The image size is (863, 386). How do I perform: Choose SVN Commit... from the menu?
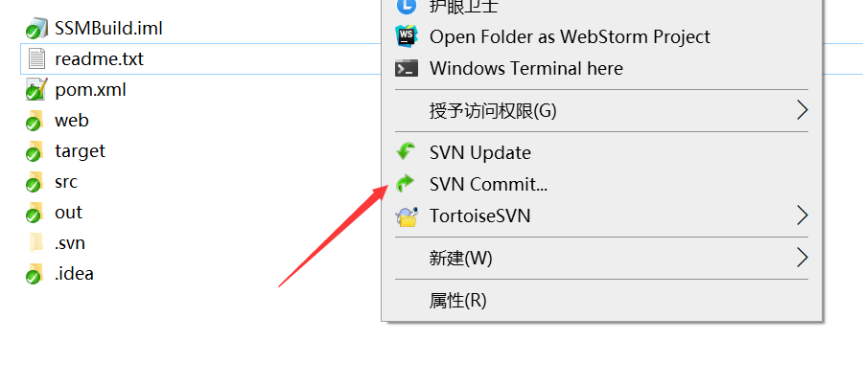(489, 184)
